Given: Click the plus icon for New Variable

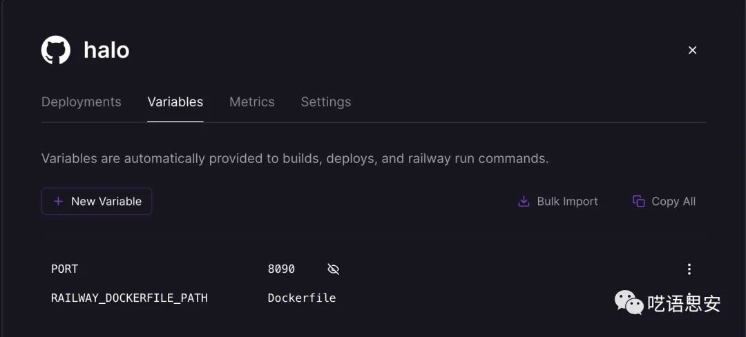Looking at the screenshot, I should click(58, 202).
